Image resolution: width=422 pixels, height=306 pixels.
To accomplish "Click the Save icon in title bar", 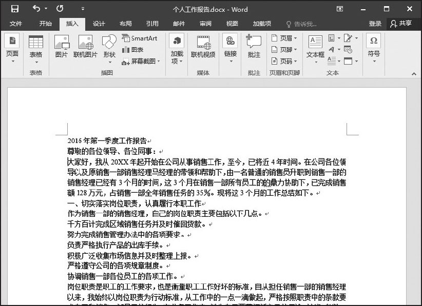I will tap(14, 9).
